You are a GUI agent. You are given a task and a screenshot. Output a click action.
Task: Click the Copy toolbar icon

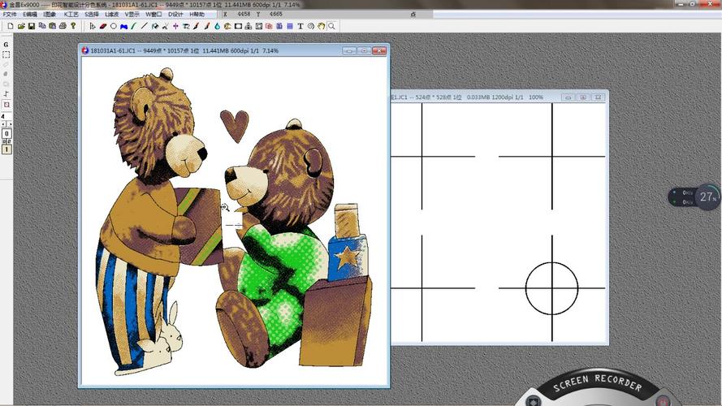42,26
